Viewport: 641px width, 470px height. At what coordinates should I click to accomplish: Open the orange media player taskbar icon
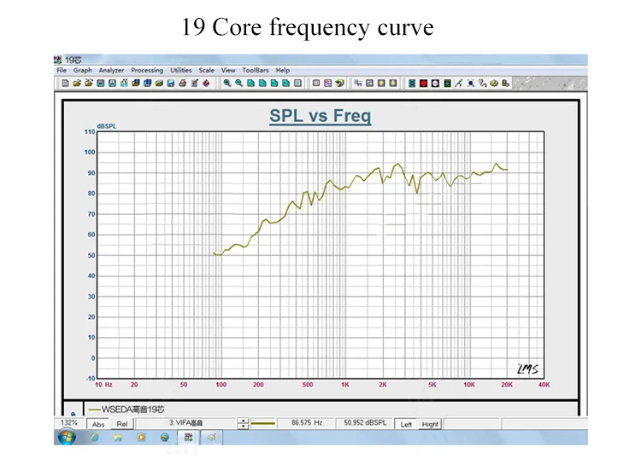coord(141,438)
